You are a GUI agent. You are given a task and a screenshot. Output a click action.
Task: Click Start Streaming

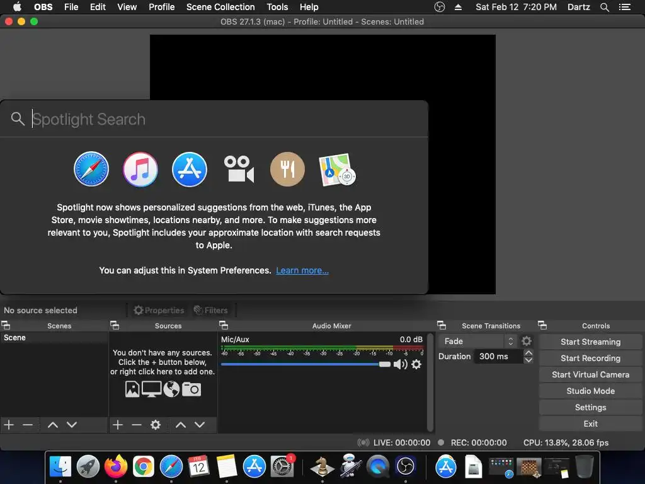click(x=590, y=342)
